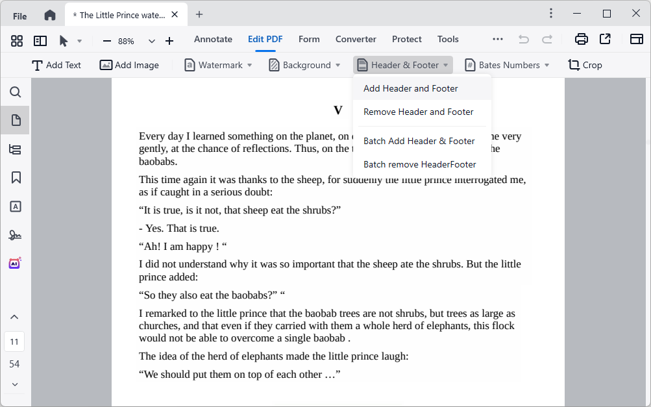Switch to the Annotate tab
Image resolution: width=651 pixels, height=407 pixels.
(x=213, y=39)
